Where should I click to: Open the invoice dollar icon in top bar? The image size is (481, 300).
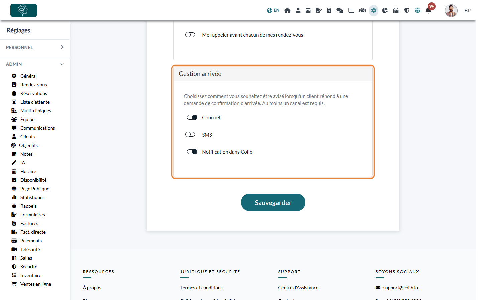coord(329,10)
